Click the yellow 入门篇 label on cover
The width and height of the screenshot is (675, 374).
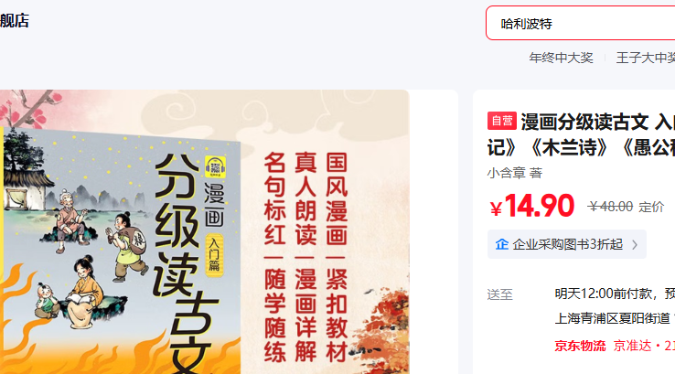214,254
